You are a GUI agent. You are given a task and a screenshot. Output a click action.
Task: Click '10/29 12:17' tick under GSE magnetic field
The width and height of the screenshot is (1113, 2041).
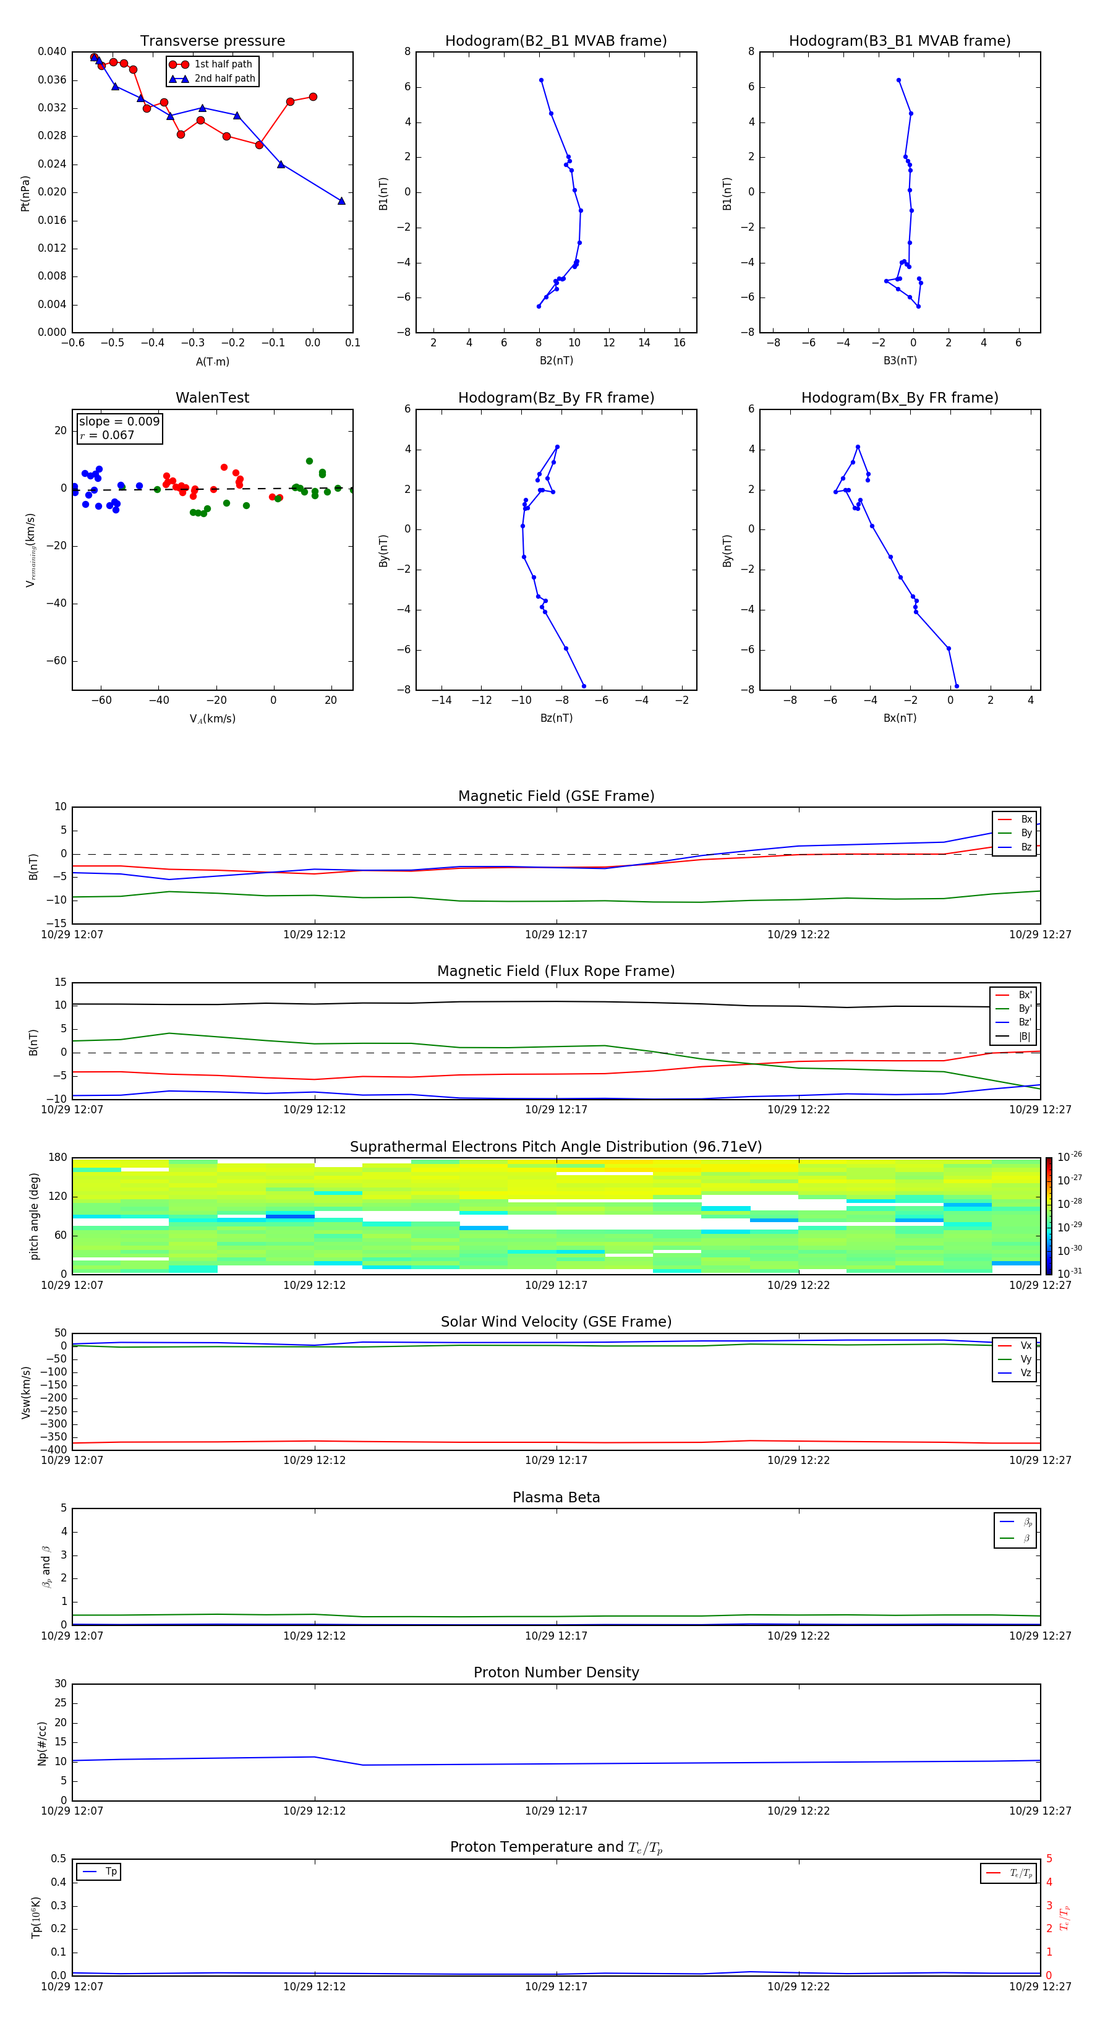(556, 935)
